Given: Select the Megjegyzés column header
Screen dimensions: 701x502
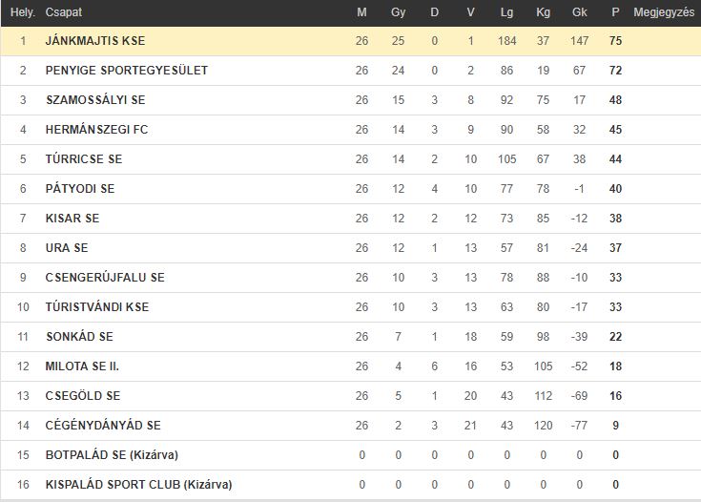Looking at the screenshot, I should [664, 12].
